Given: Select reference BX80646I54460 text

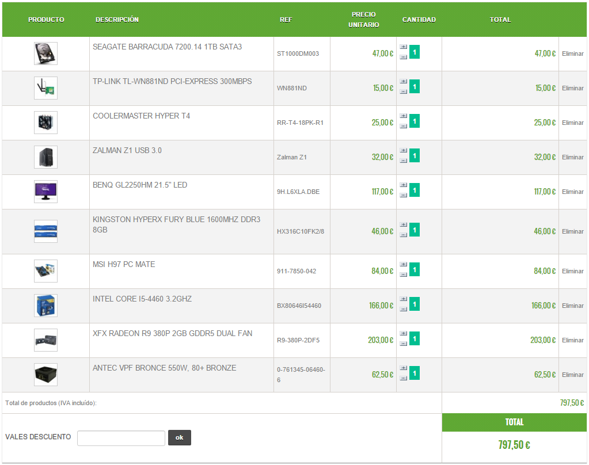Looking at the screenshot, I should pos(299,306).
